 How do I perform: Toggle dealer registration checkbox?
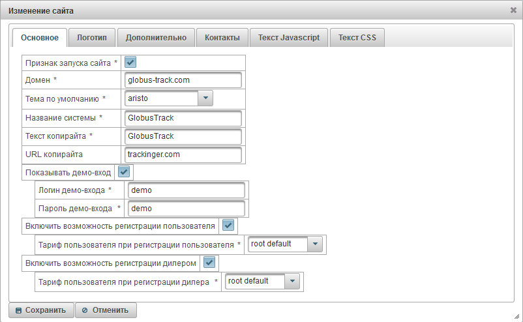209,262
